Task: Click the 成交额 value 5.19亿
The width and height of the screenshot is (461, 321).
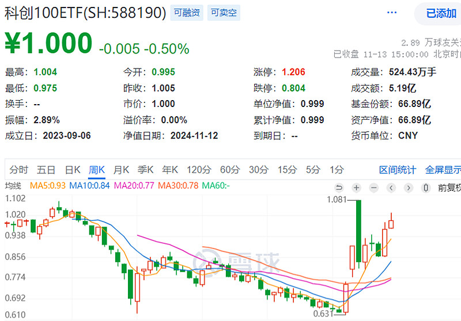Action: tap(402, 88)
